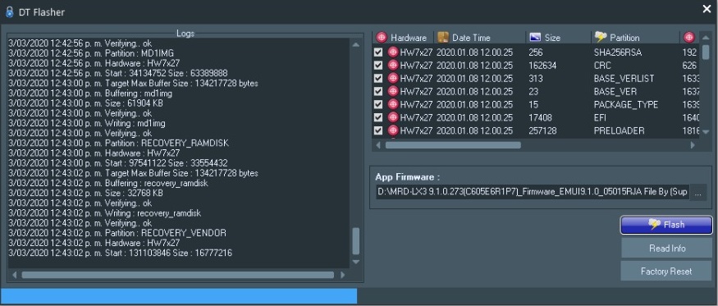Image resolution: width=718 pixels, height=306 pixels.
Task: Click the App Firmware path field
Action: point(533,192)
